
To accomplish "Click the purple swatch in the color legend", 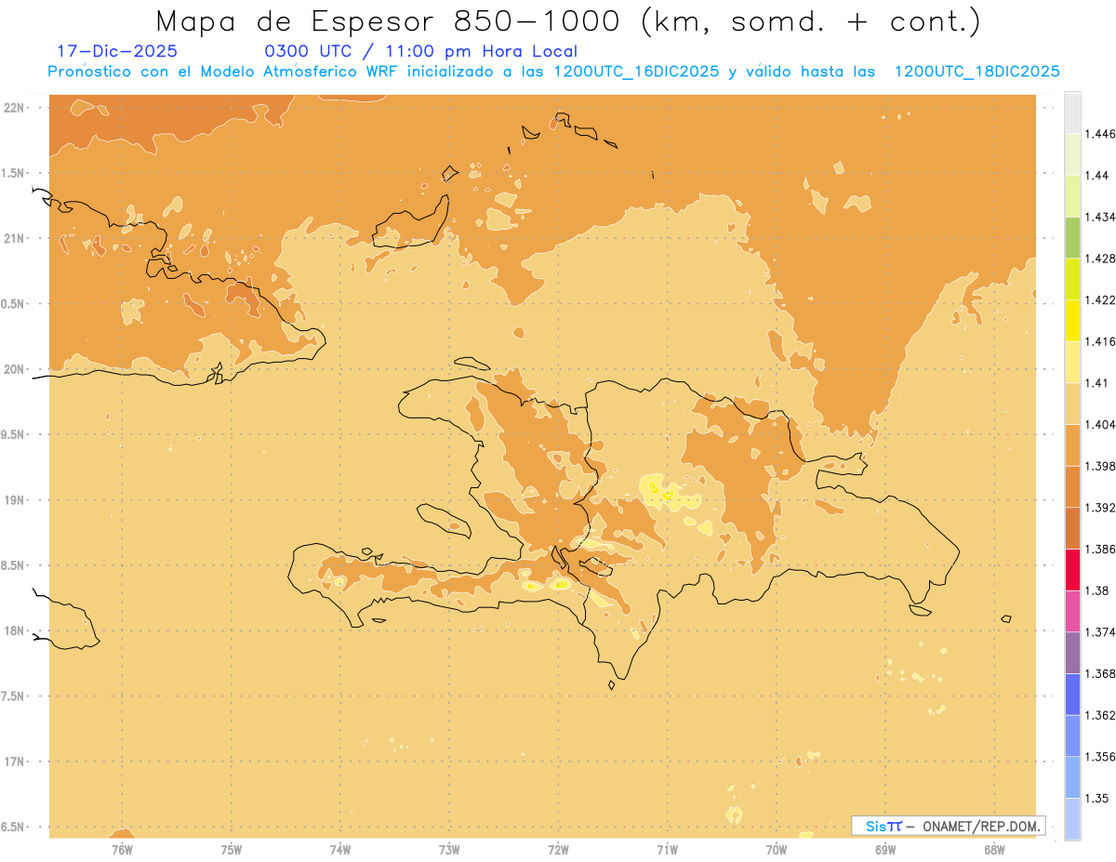I will pyautogui.click(x=1072, y=653).
